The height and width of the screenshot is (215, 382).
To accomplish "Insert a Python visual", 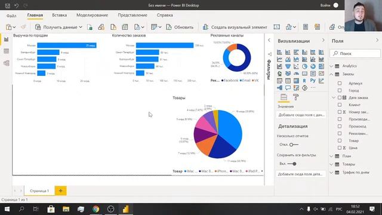I will click(313, 81).
